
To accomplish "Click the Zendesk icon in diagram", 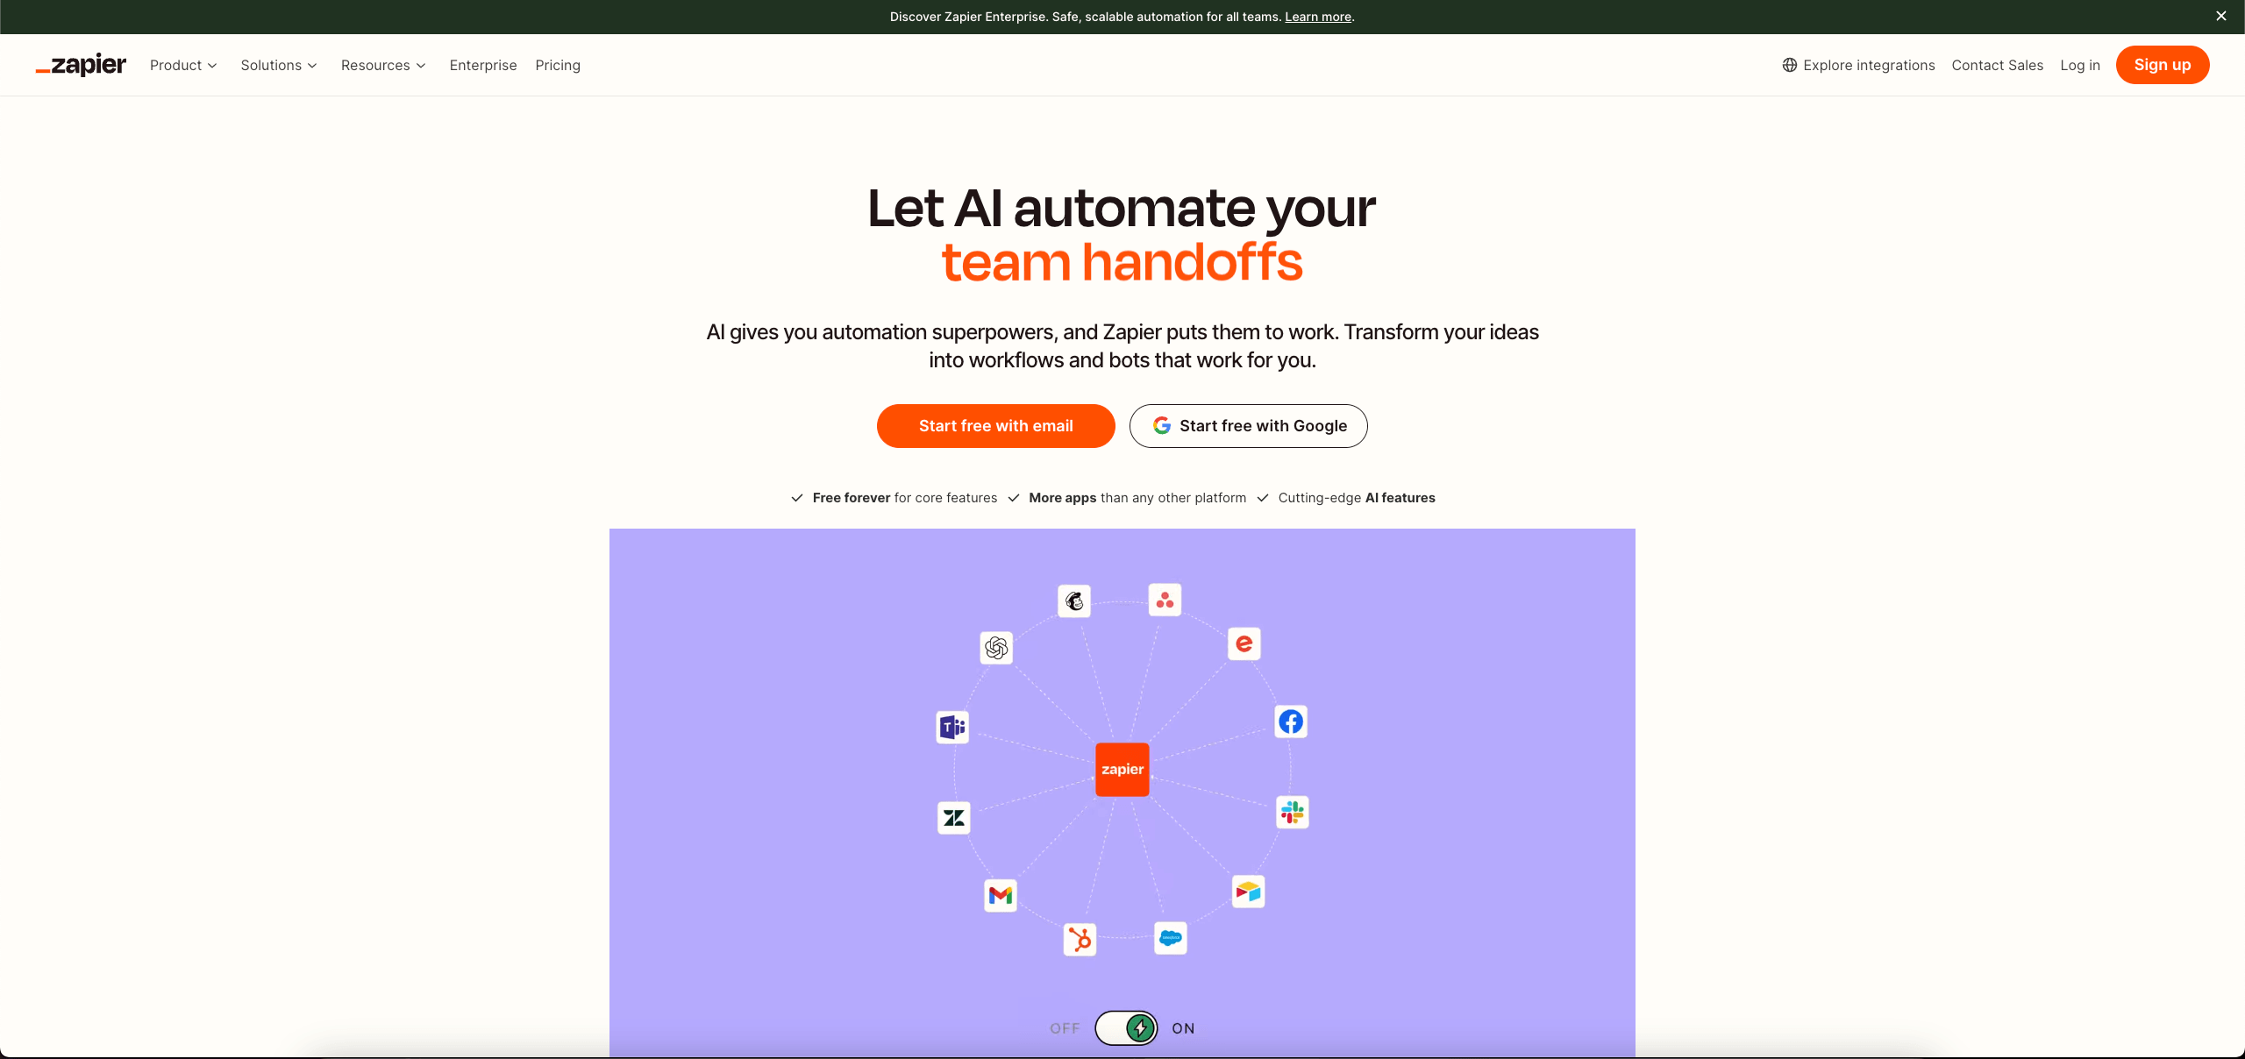I will 955,819.
